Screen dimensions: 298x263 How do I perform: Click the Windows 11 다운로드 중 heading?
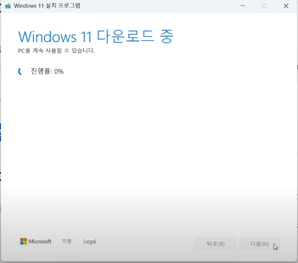click(96, 36)
